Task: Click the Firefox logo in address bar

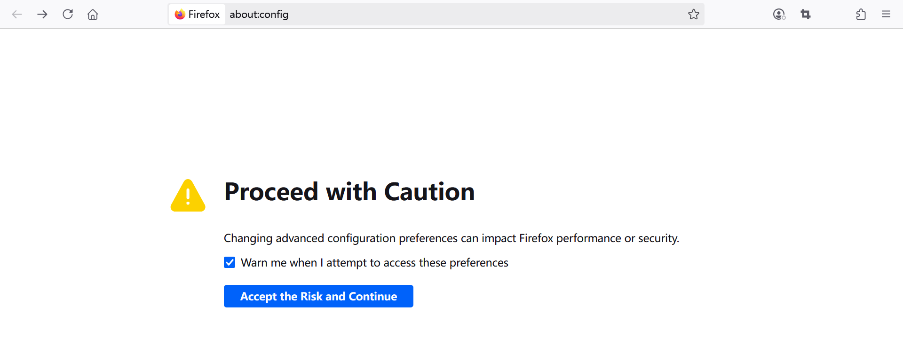Action: pos(180,14)
